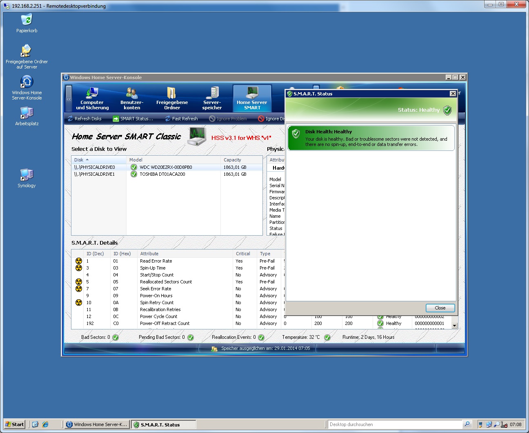529x433 pixels.
Task: Switch to S.M.A.R.T. Status taskbar button
Action: pyautogui.click(x=164, y=424)
